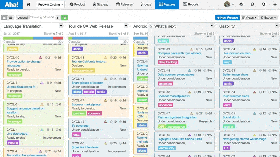Open Social sign in feature
The image size is (280, 157).
coord(231,117)
